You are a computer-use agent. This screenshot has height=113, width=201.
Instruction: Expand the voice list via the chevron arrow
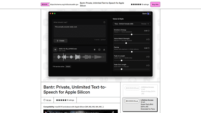(148, 24)
